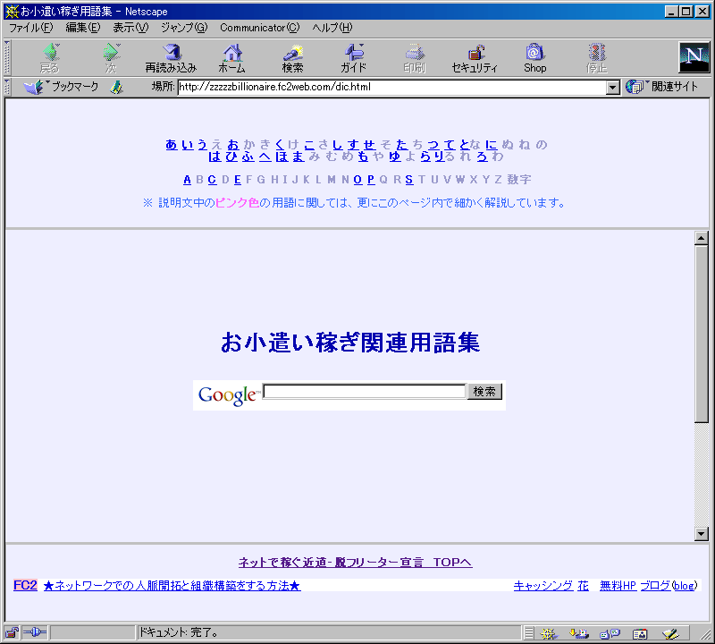
Task: Click the あ index link
Action: 172,145
